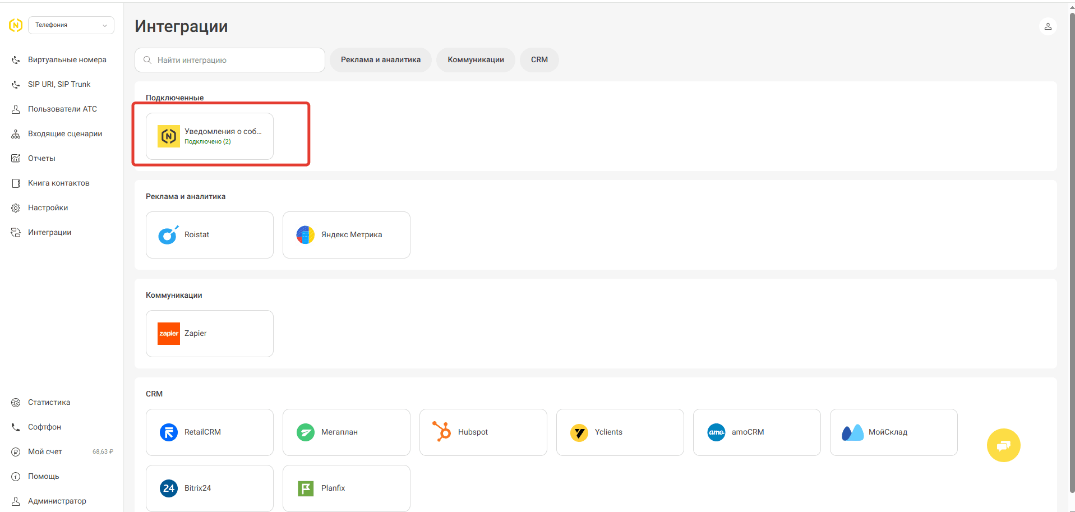Filter integrations by Коммуникации
This screenshot has height=512, width=1075.
[x=476, y=60]
